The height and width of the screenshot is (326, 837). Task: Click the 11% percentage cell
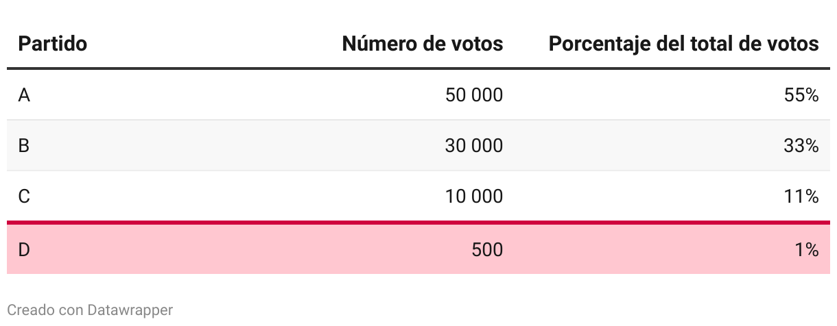coord(801,197)
